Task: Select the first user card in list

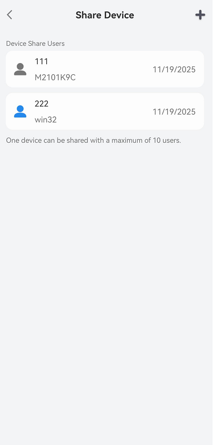Action: click(x=105, y=69)
